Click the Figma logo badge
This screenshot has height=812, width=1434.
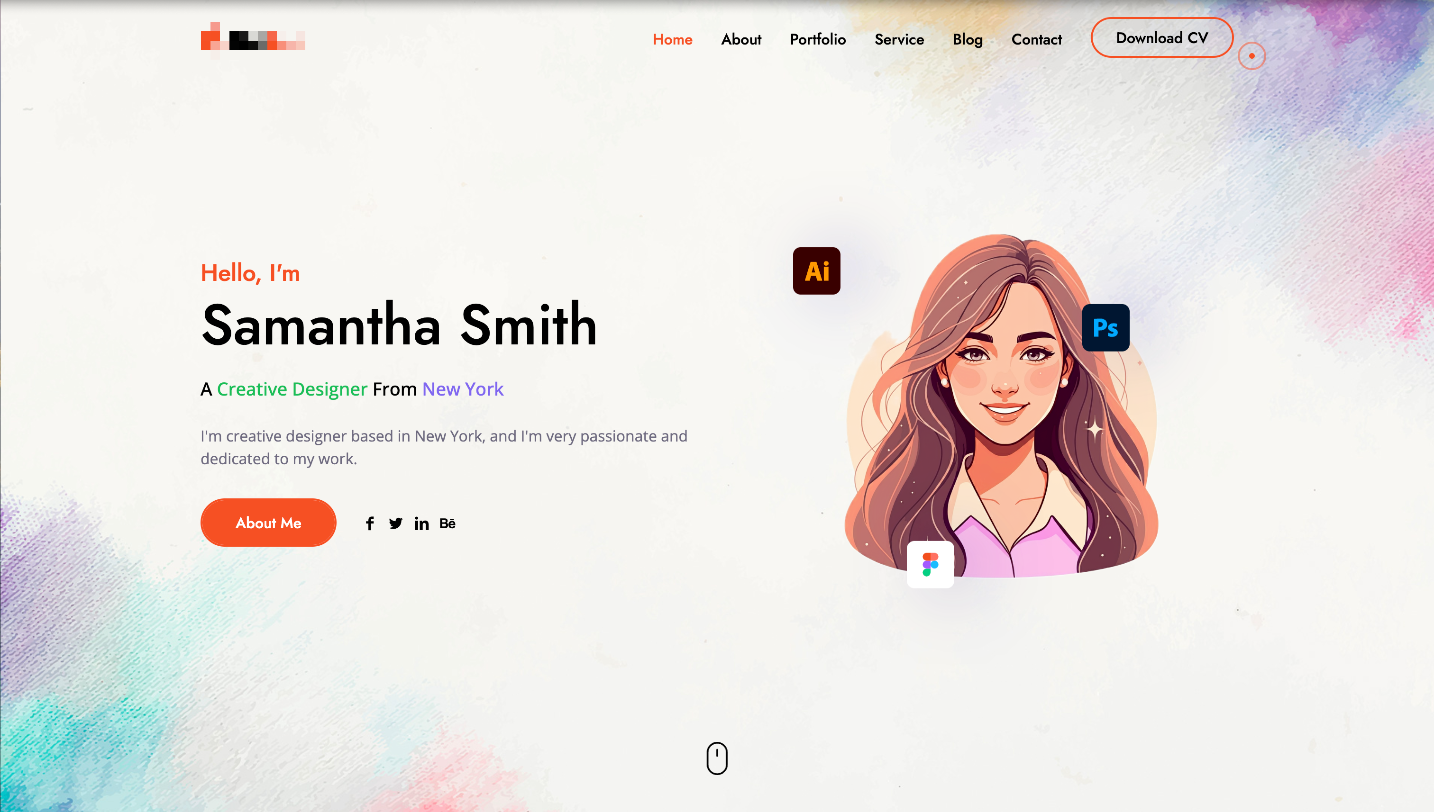point(930,564)
